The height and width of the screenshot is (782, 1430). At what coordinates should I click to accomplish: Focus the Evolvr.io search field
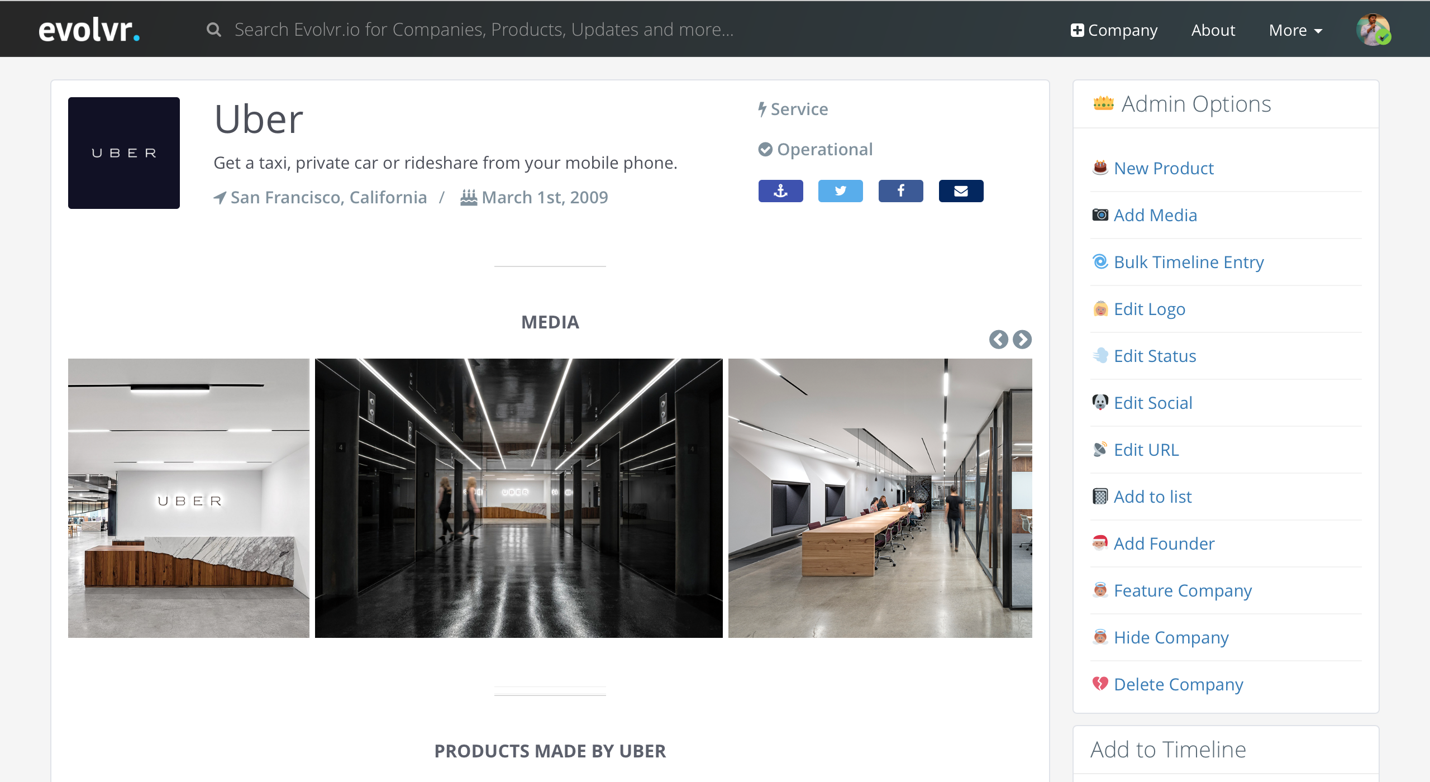(x=484, y=30)
